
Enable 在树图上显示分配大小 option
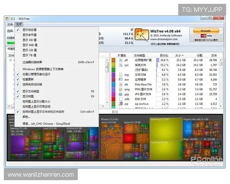coord(57,102)
